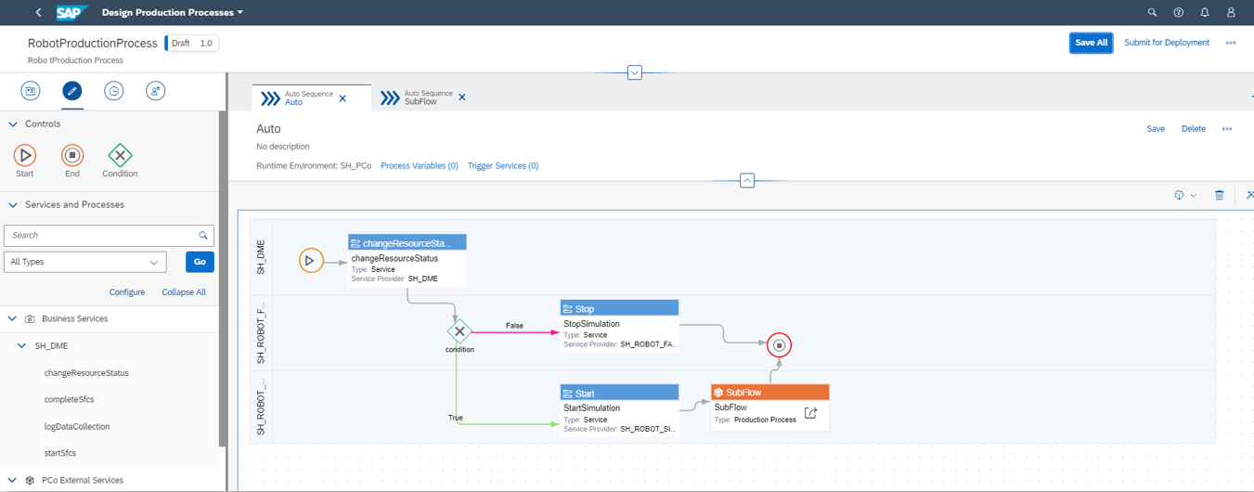Image resolution: width=1254 pixels, height=492 pixels.
Task: Click Save in the Auto header
Action: click(1156, 129)
